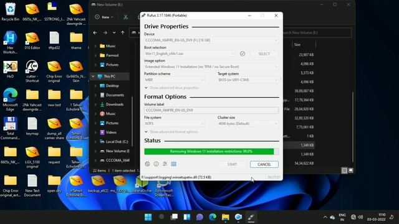The image size is (399, 224).
Task: Click the START button in Rufus
Action: pos(232,164)
